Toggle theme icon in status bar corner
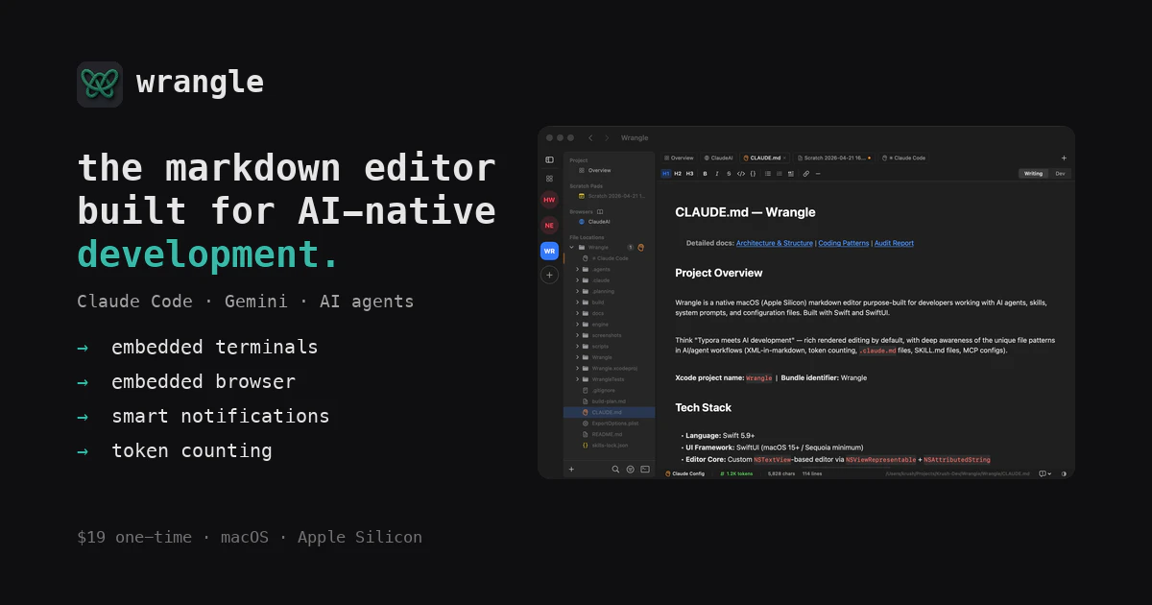This screenshot has width=1152, height=605. pyautogui.click(x=1064, y=473)
